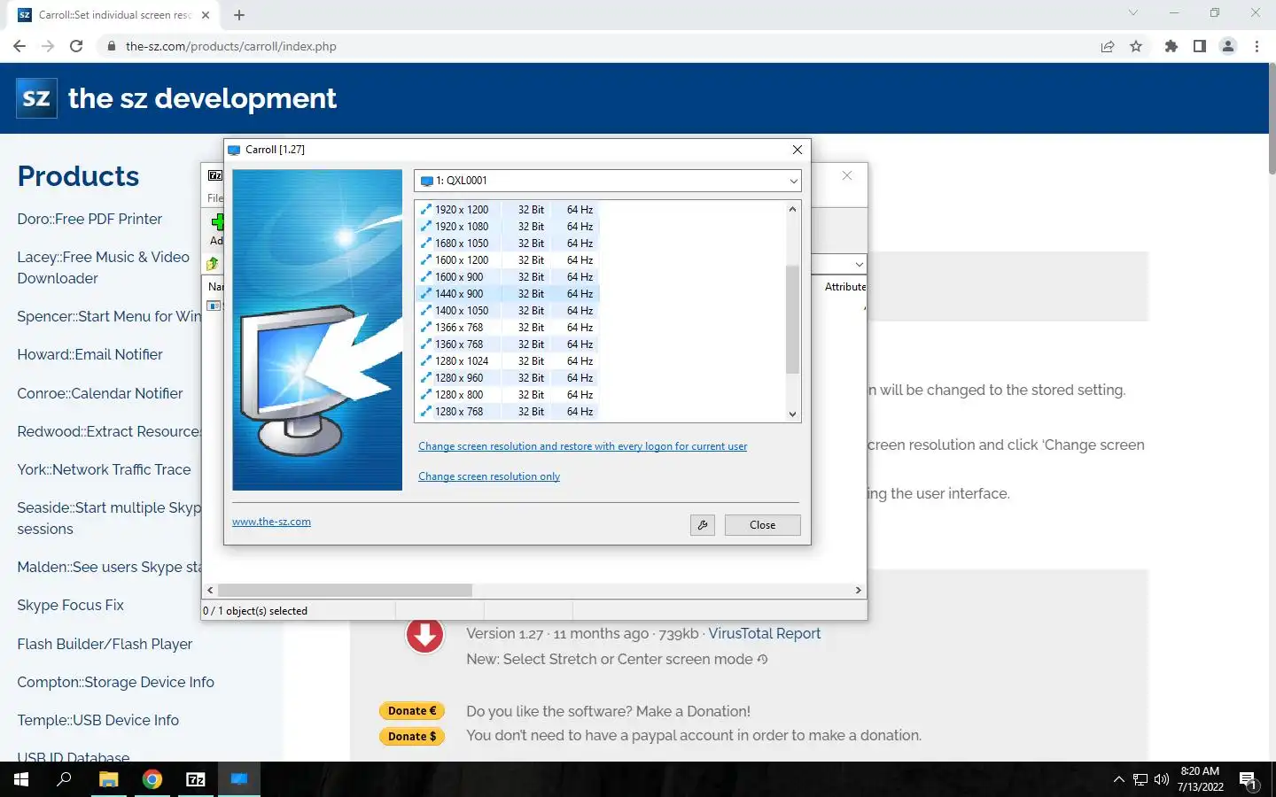
Task: Select the 1360 x 768 resolution row
Action: (509, 344)
